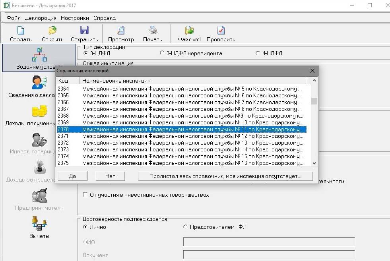Select inspection row with code 2373
390x261 pixels.
coord(181,149)
